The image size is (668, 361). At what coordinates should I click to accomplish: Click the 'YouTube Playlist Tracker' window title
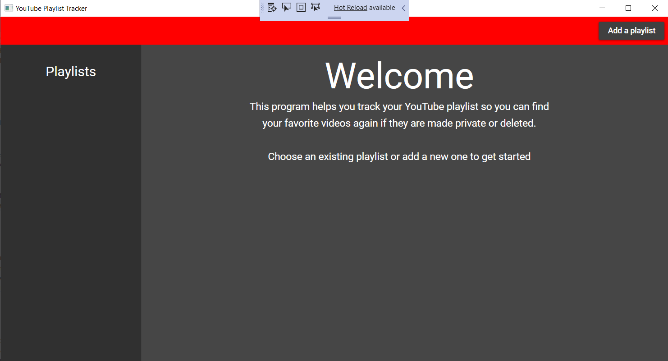[51, 8]
